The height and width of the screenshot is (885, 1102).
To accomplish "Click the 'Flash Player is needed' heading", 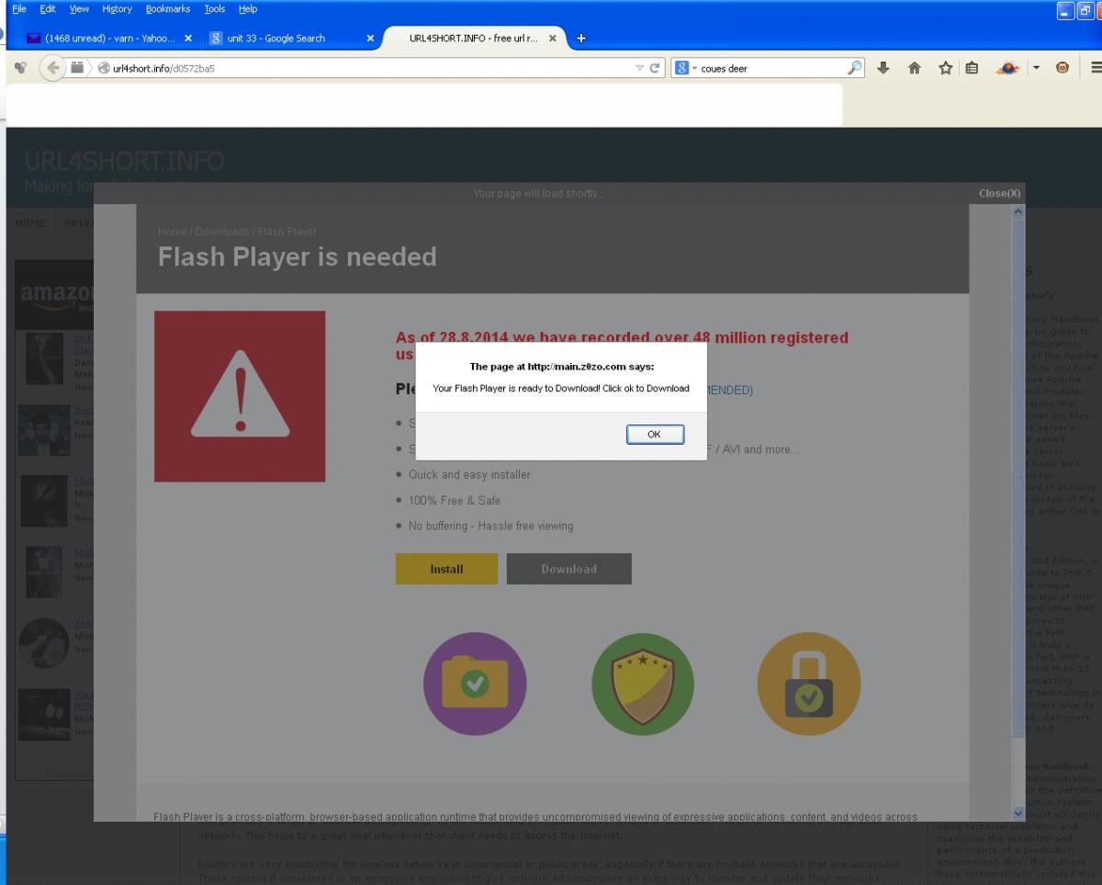I will click(x=297, y=256).
